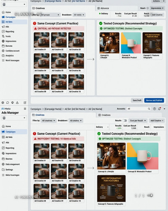Click the profile avatar under Ads Manager title
The width and height of the screenshot is (168, 211).
coord(4,118)
